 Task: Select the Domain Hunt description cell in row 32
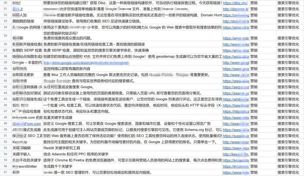[x=132, y=15]
